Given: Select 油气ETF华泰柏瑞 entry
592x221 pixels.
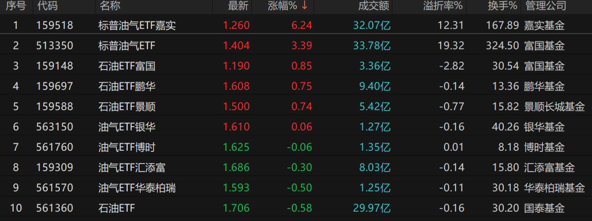Looking at the screenshot, I should click(x=137, y=188).
